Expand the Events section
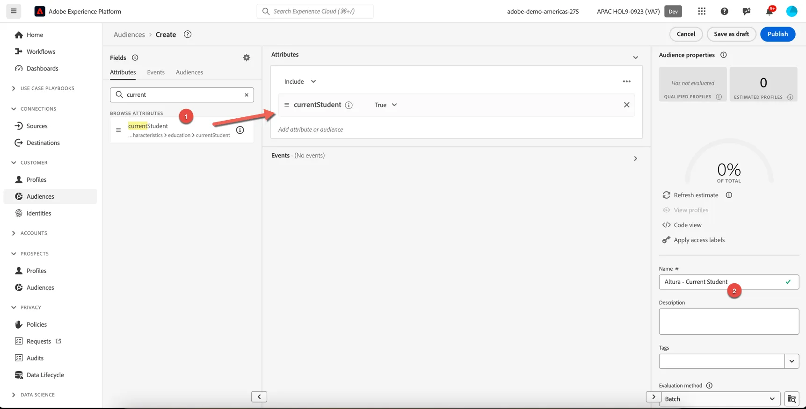The image size is (806, 409). (x=635, y=158)
